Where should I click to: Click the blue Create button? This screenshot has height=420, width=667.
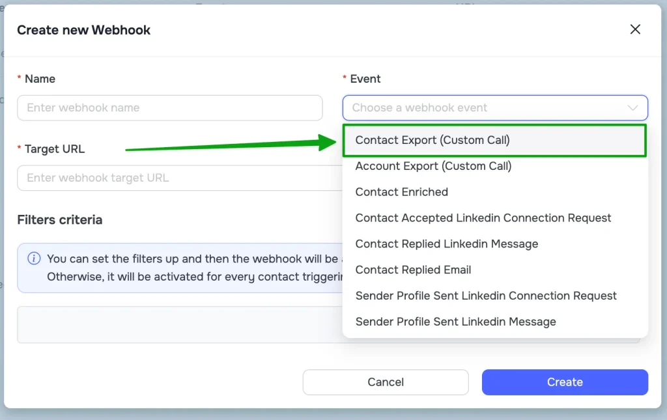(565, 382)
